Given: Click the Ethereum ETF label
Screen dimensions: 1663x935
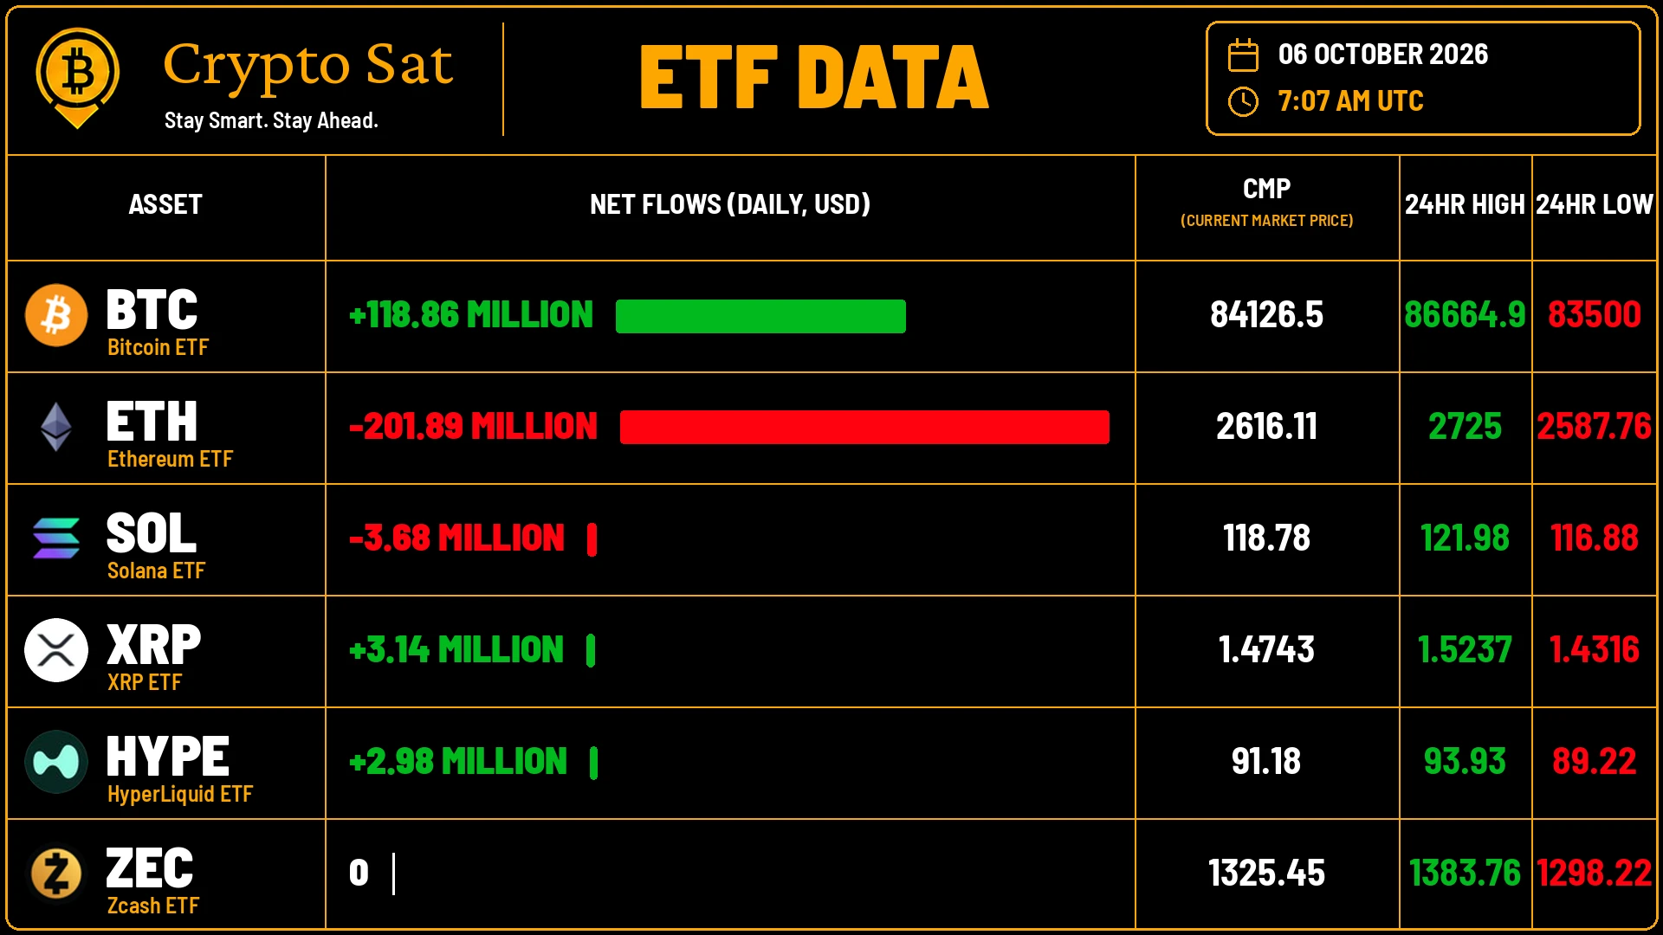Looking at the screenshot, I should tap(170, 459).
